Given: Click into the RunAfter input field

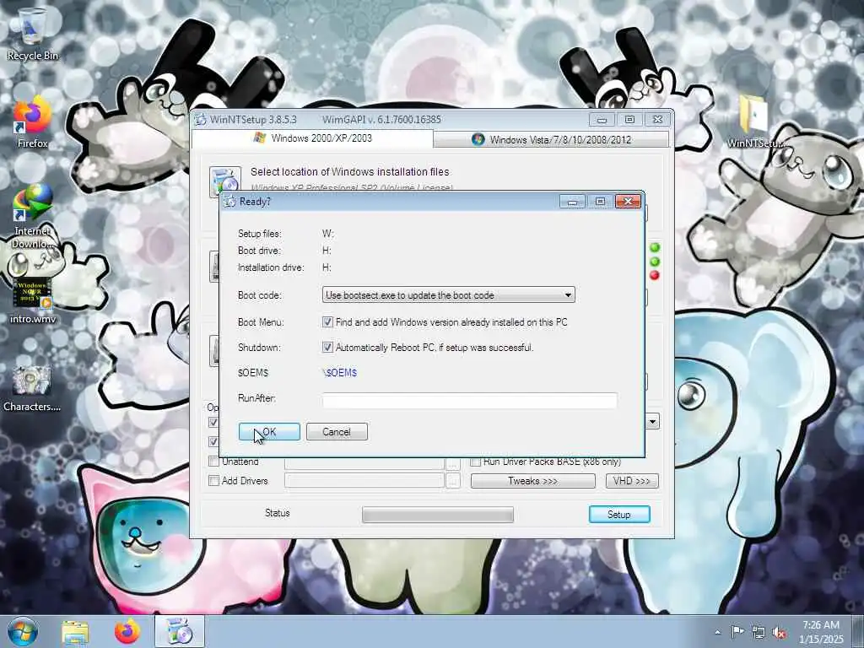Looking at the screenshot, I should [469, 399].
